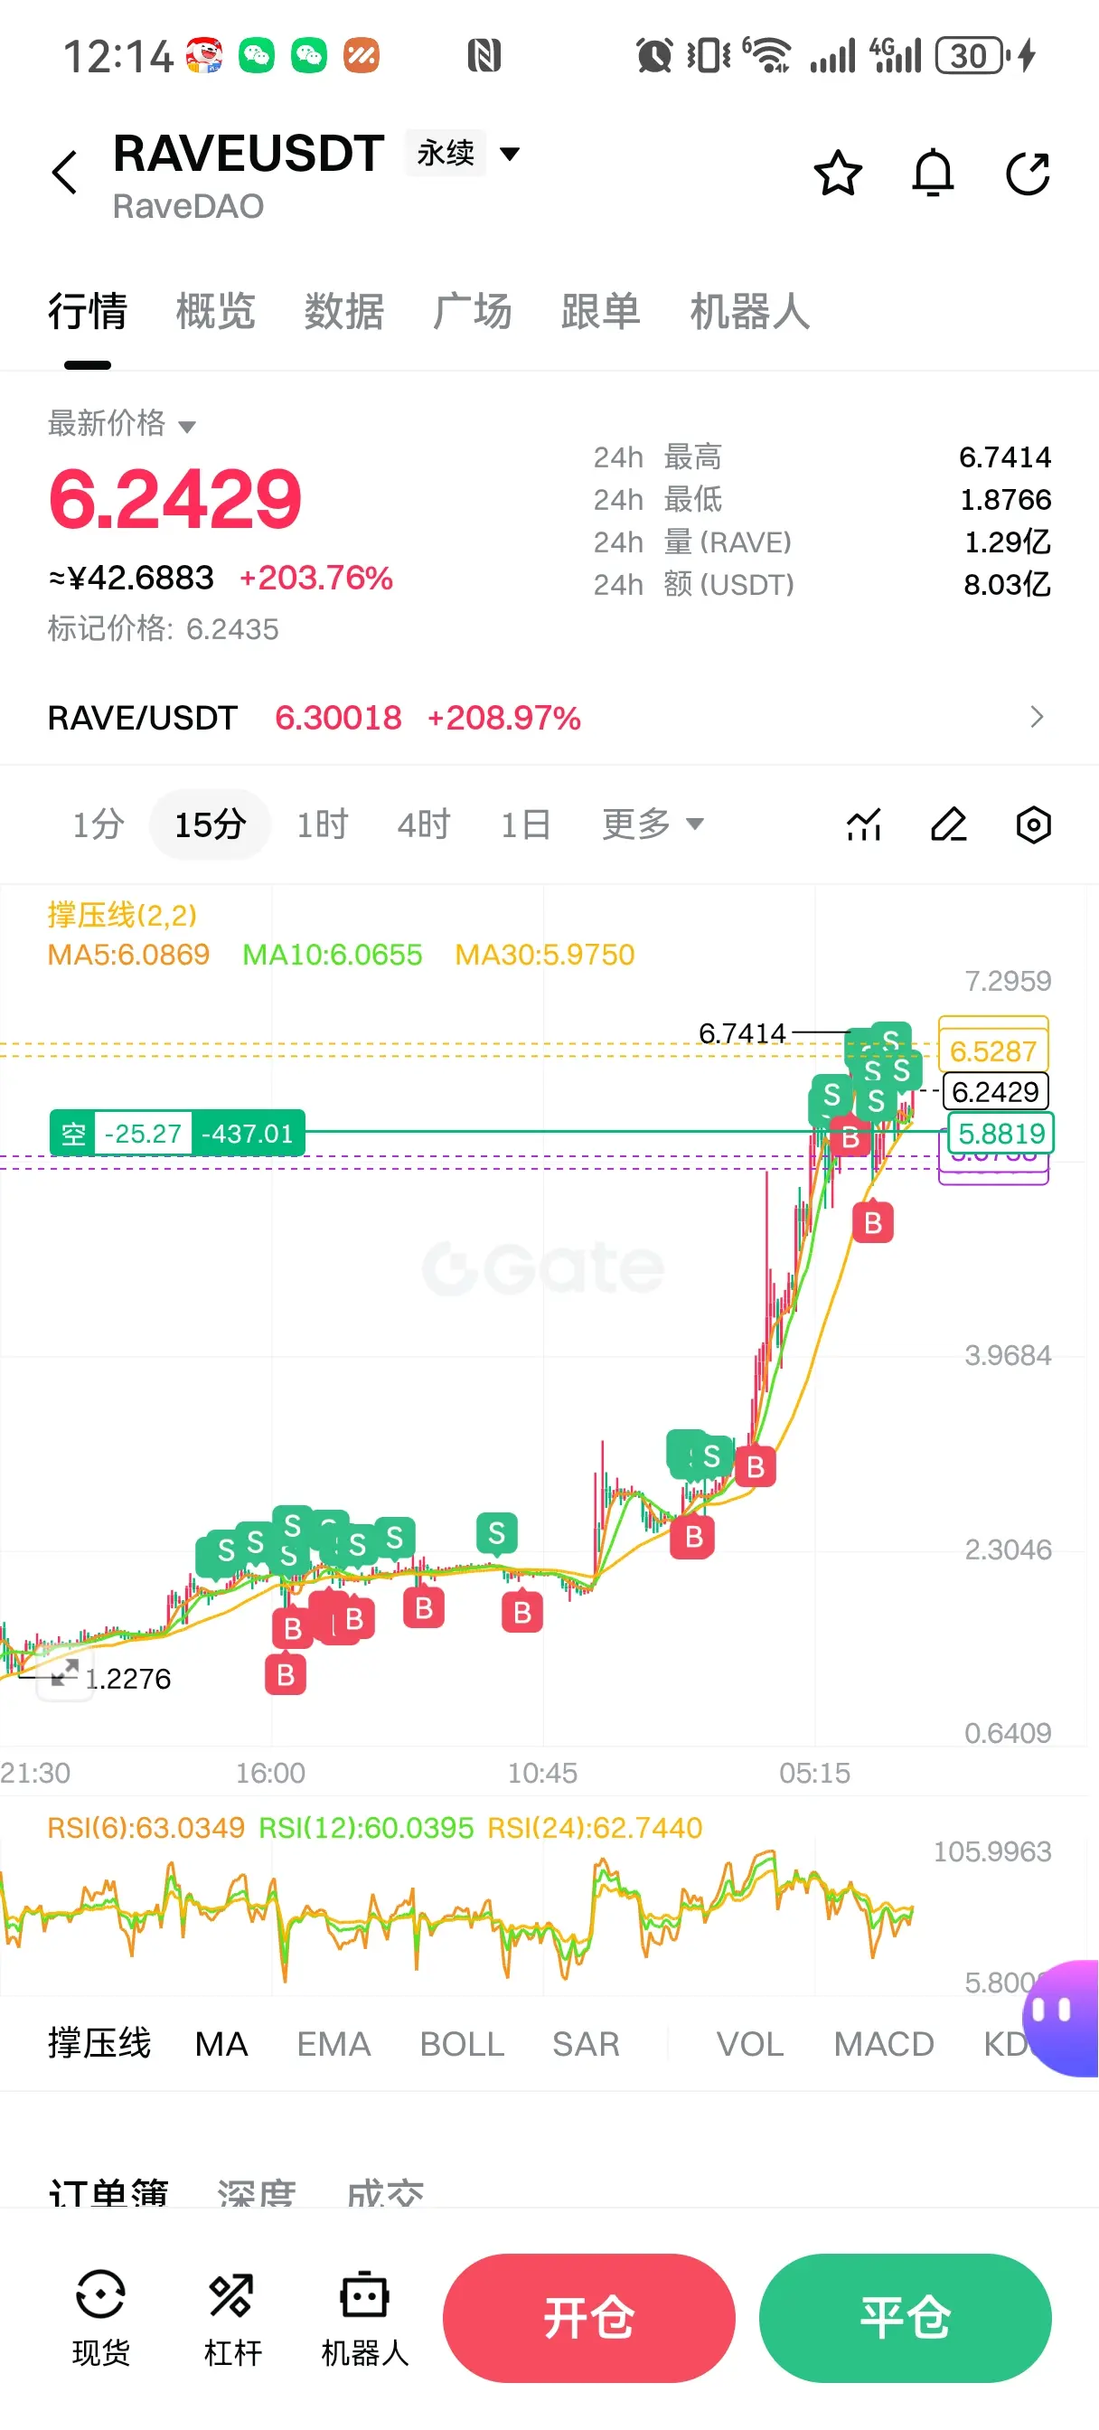Open the purple assistant bot bubble
The height and width of the screenshot is (2430, 1099).
click(x=1062, y=2018)
